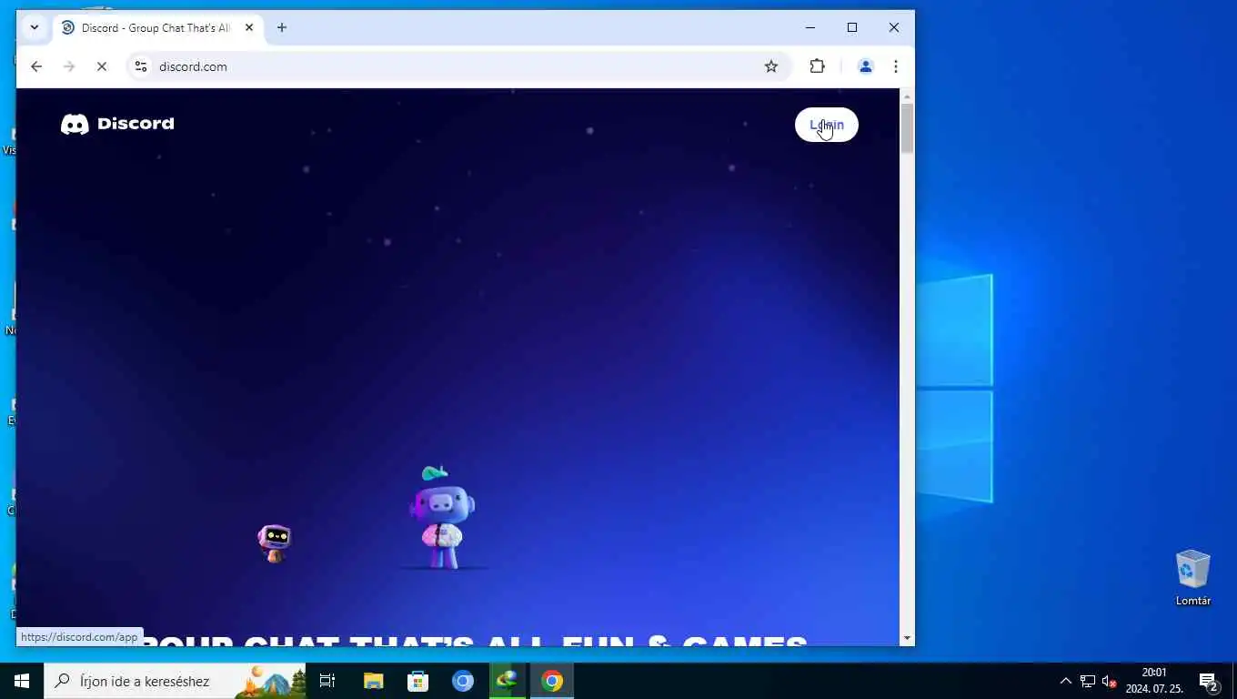
Task: Open the network icon in system tray
Action: coord(1088,681)
